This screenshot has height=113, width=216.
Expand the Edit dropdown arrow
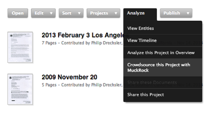pyautogui.click(x=51, y=13)
